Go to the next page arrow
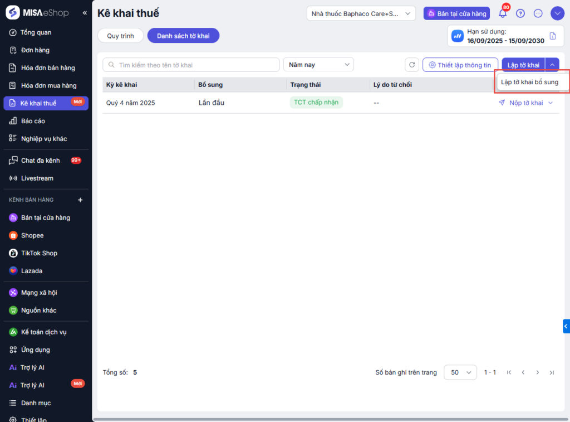This screenshot has width=570, height=422. click(x=537, y=372)
